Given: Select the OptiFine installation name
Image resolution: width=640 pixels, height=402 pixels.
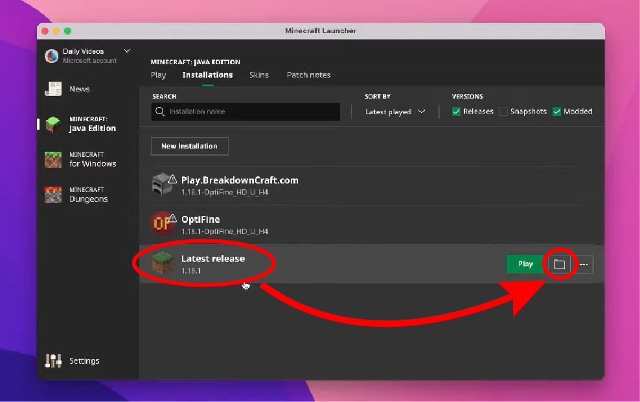Looking at the screenshot, I should click(x=200, y=219).
